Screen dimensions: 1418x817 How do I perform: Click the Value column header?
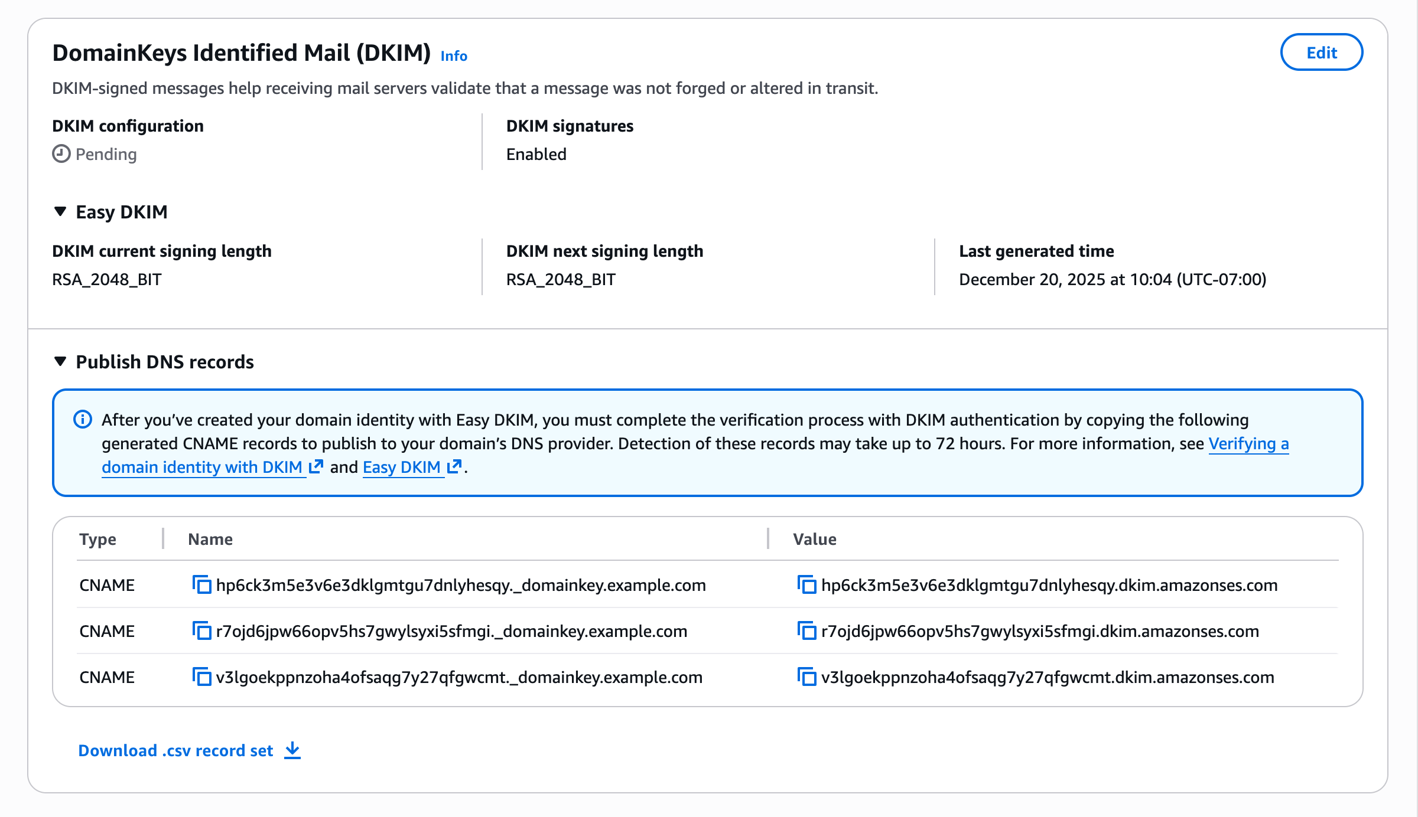coord(814,539)
